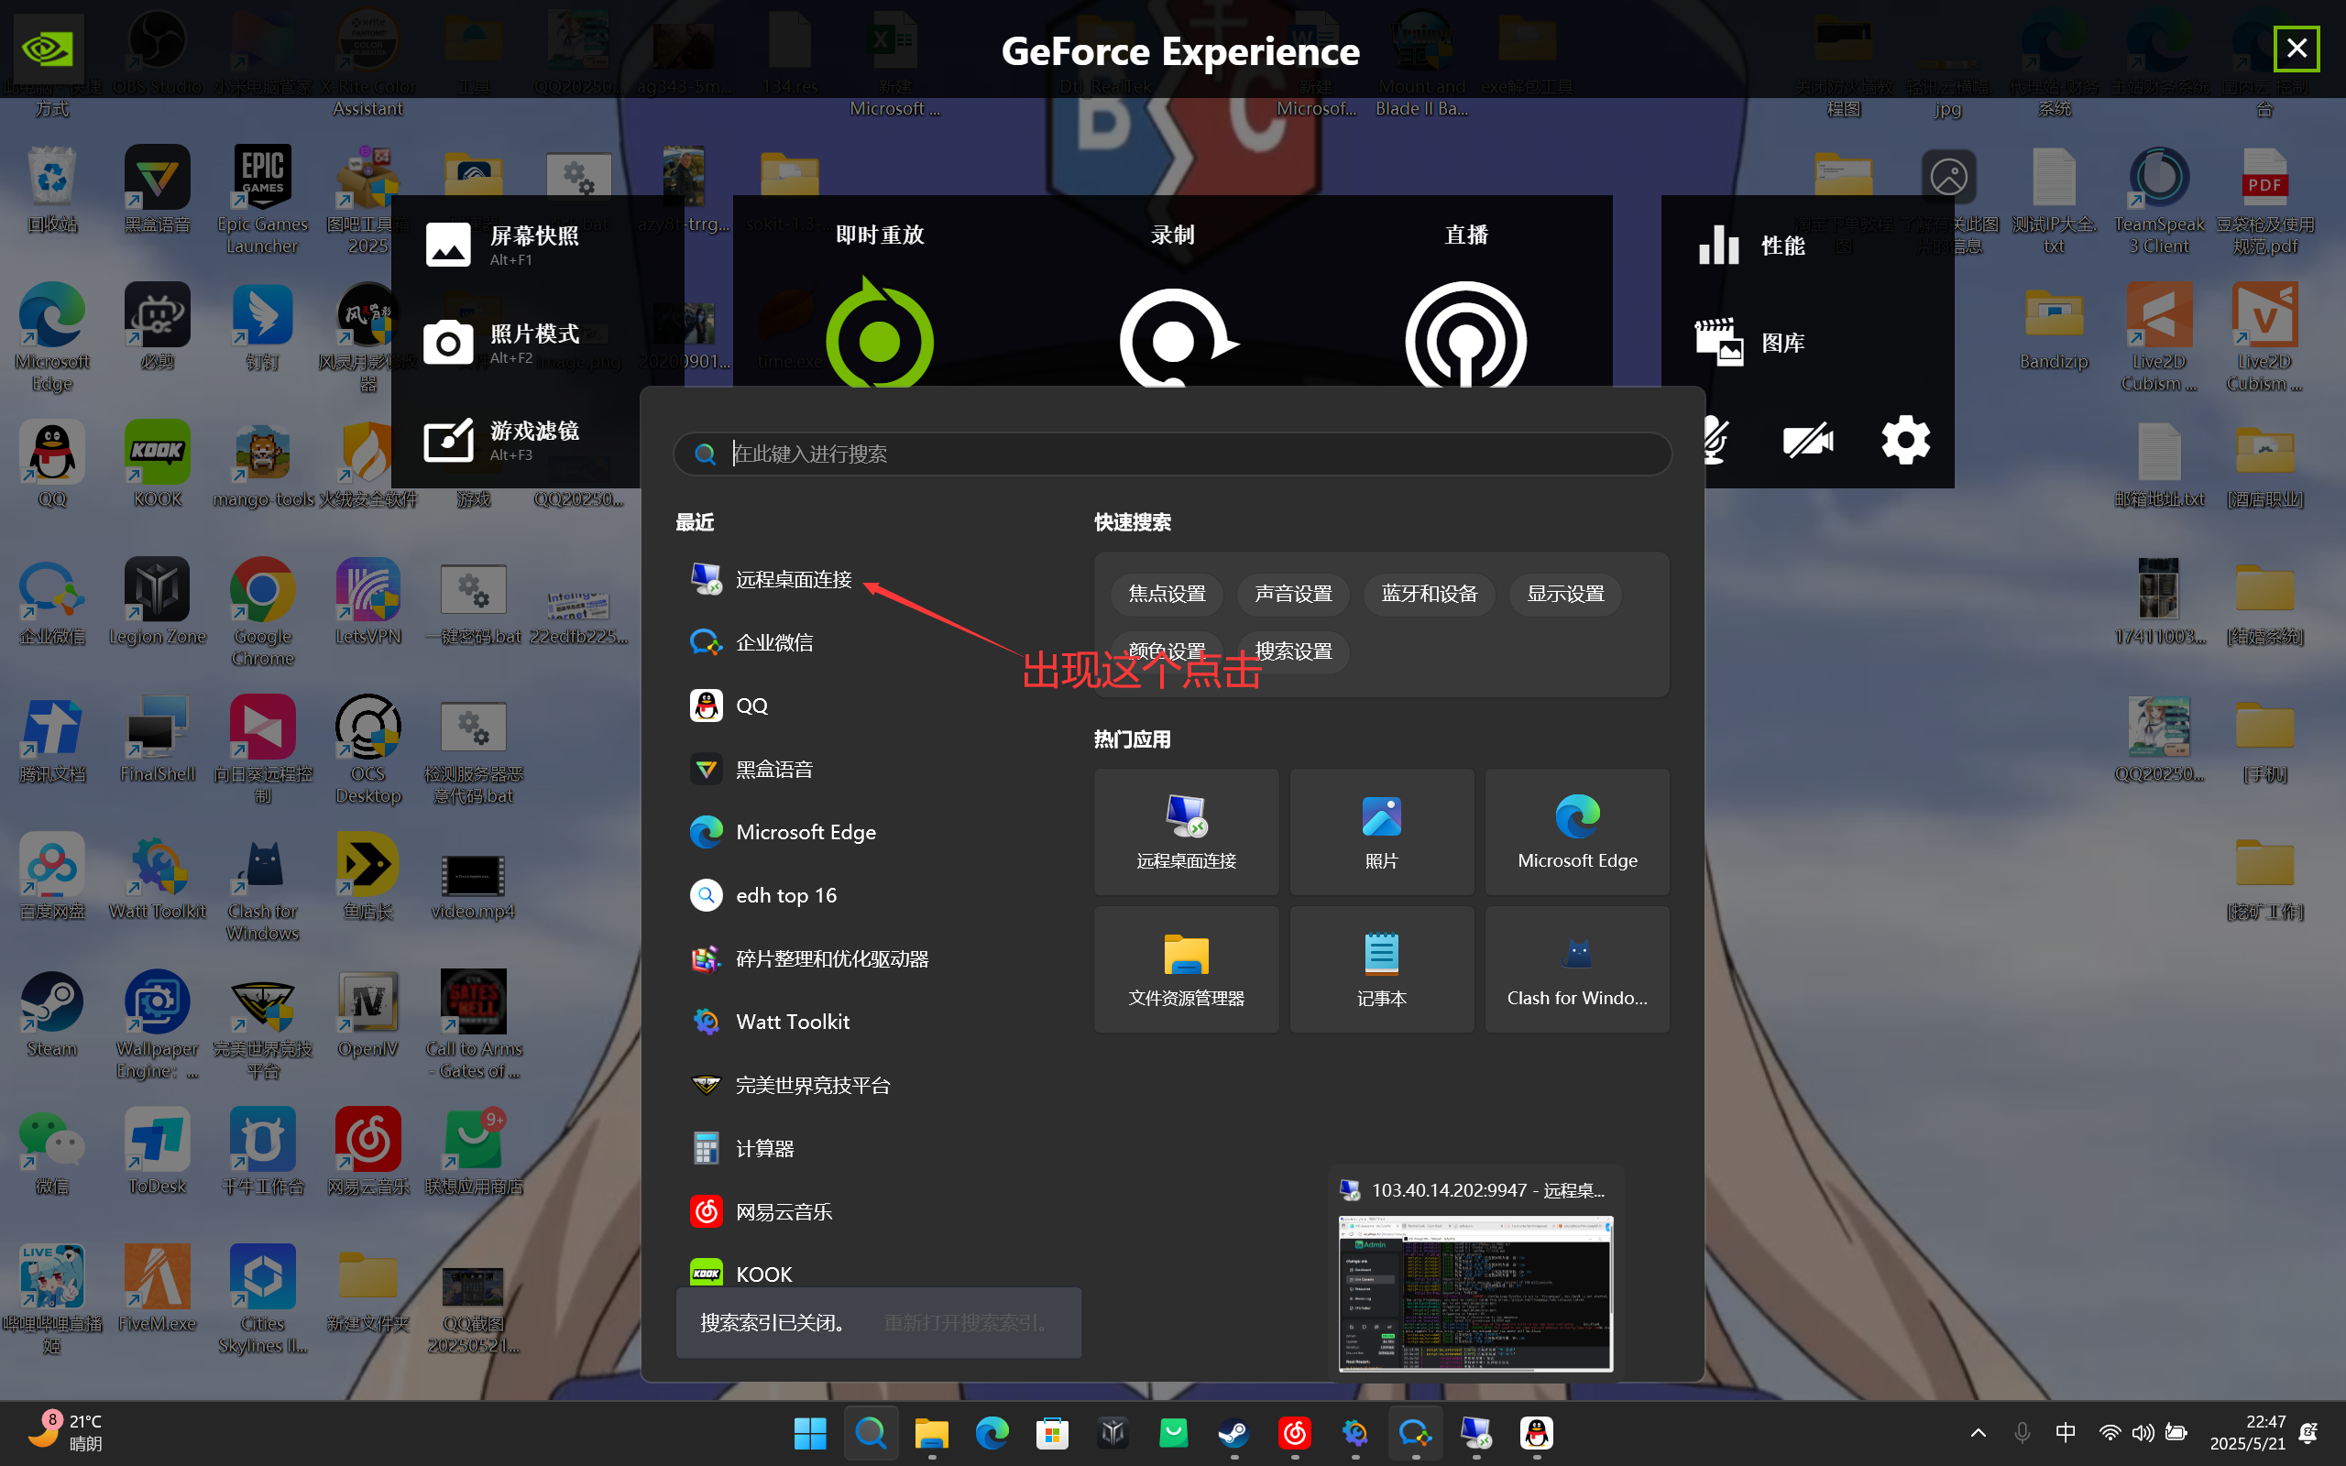2346x1466 pixels.
Task: Select Epic Games Launcher desktop shortcut
Action: point(262,200)
